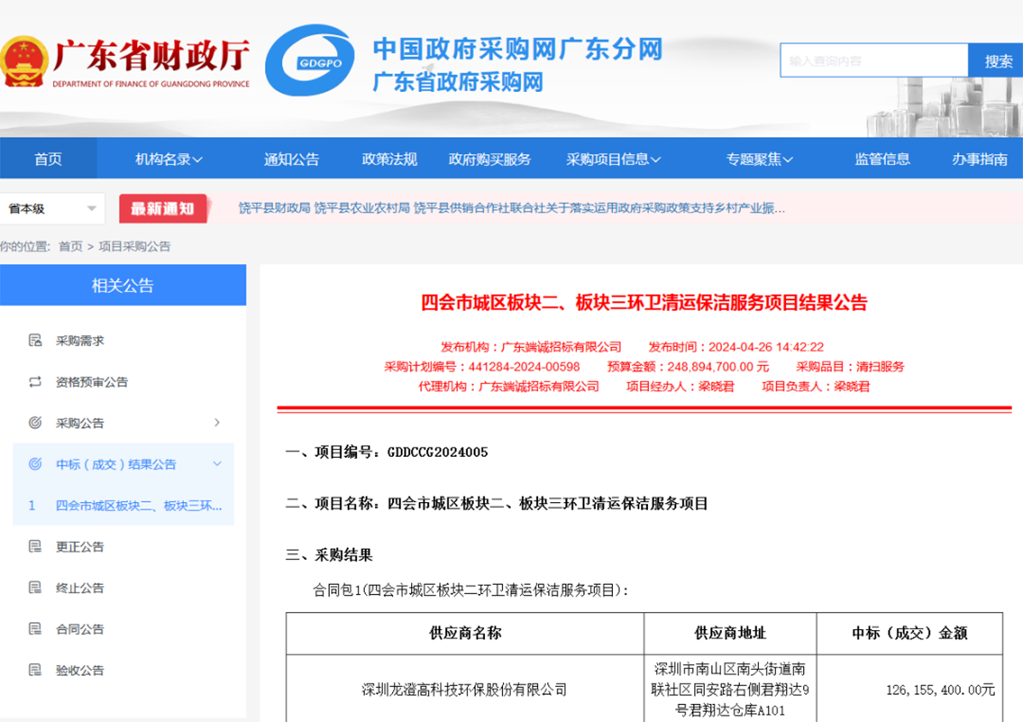Click the supplier address cell 深圳市南山区
Screen dimensions: 1023x722
(x=731, y=690)
